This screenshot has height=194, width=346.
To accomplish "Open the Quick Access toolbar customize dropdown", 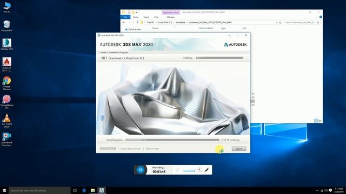I will tap(136, 12).
